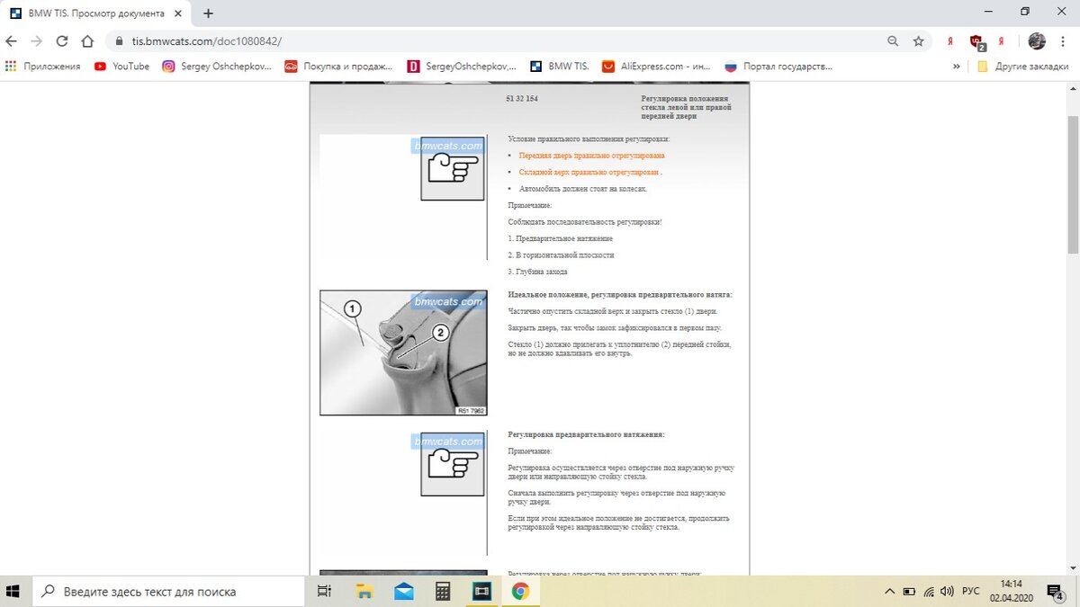Open the browser home page
The image size is (1080, 607).
(87, 41)
